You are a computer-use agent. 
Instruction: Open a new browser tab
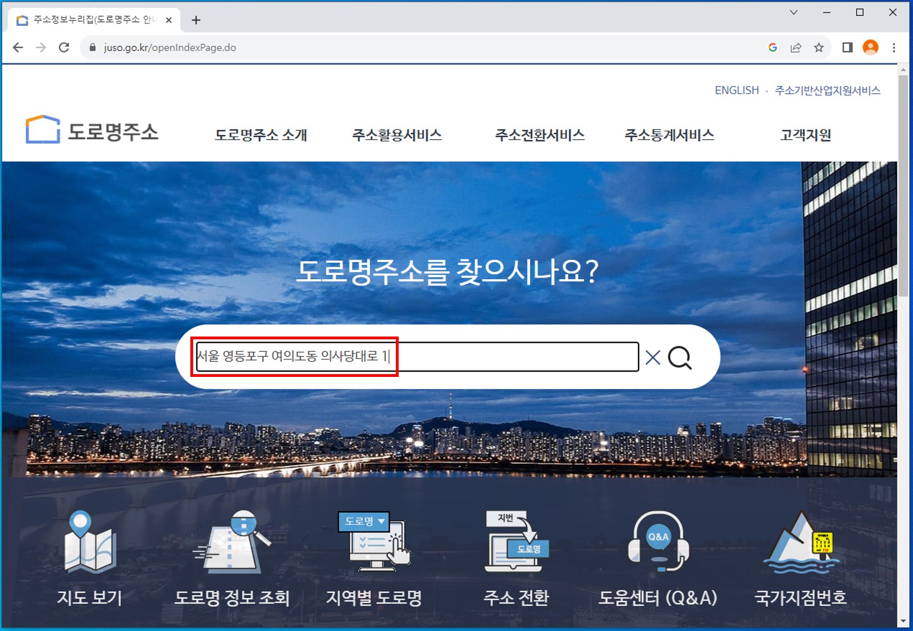[196, 20]
